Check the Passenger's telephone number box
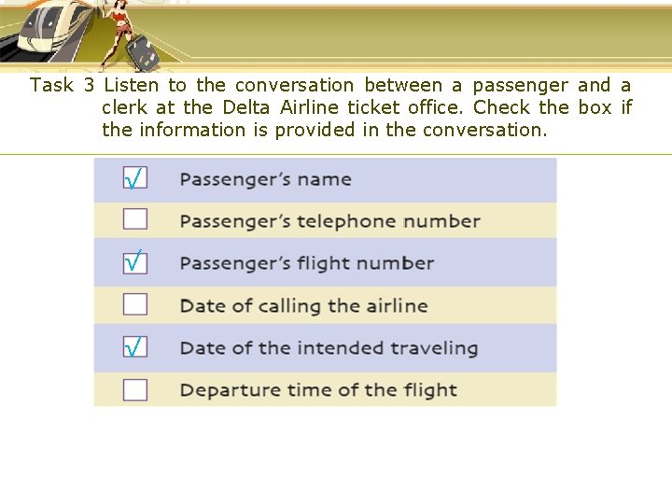 pyautogui.click(x=135, y=219)
